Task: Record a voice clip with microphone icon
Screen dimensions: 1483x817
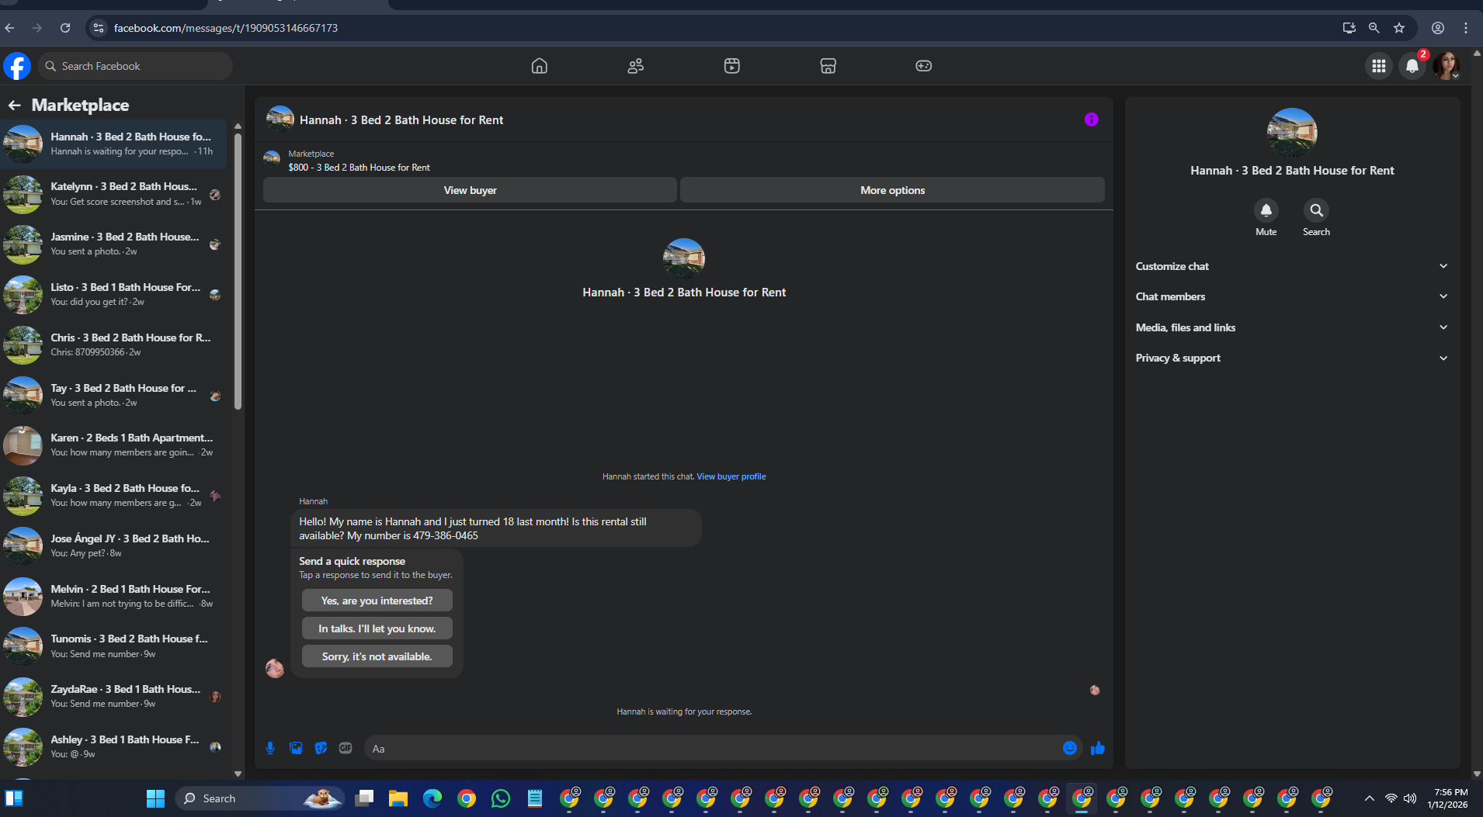Action: pyautogui.click(x=270, y=748)
